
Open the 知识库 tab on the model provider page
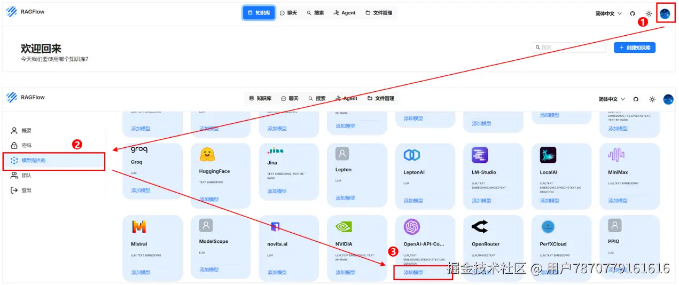[260, 98]
